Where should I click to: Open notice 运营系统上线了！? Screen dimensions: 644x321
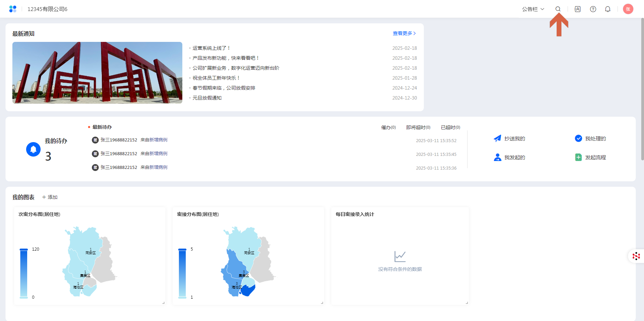[211, 48]
